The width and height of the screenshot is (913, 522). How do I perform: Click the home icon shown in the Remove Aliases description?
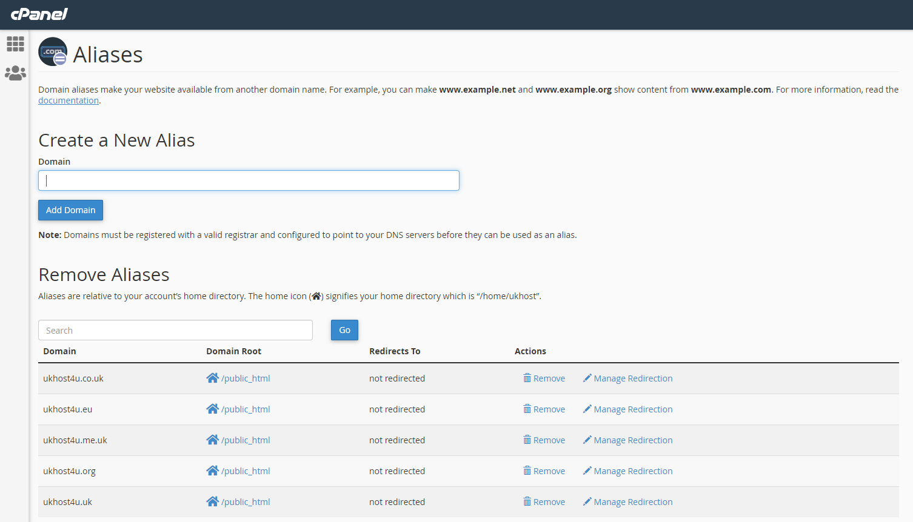pos(316,296)
